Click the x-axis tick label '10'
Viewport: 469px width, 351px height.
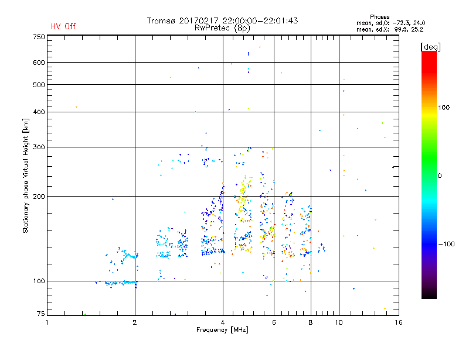tap(339, 322)
